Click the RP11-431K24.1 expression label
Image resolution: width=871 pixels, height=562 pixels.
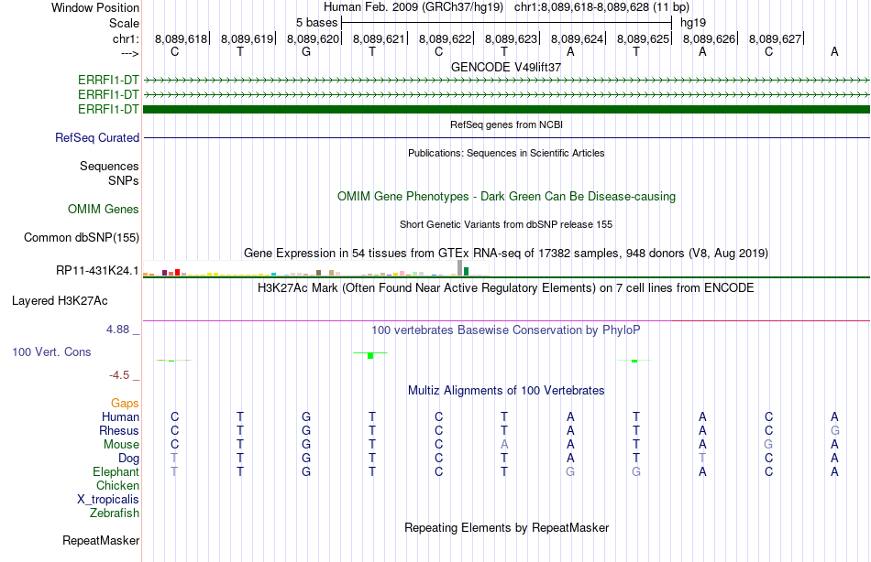[97, 271]
